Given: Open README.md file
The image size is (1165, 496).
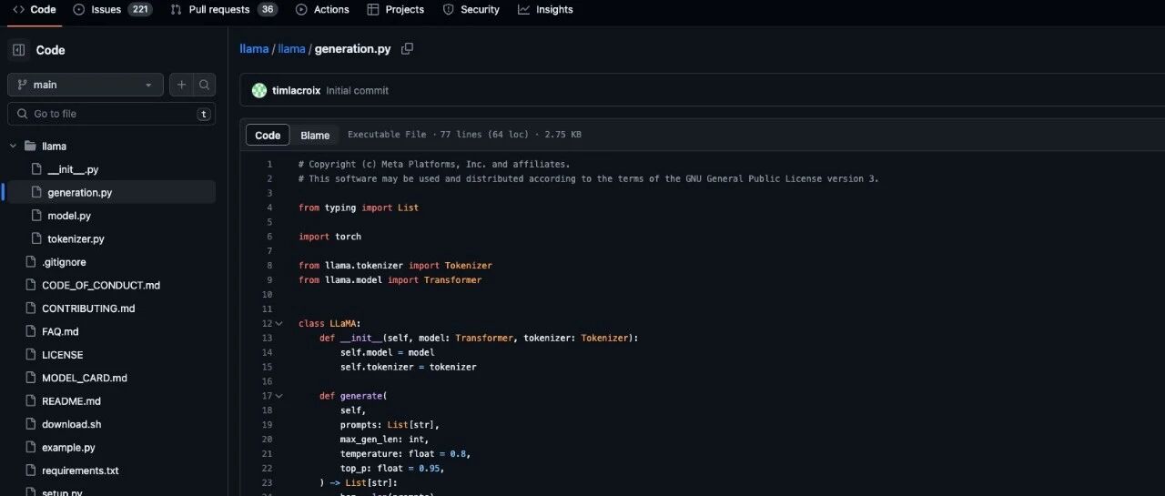Looking at the screenshot, I should (x=71, y=400).
